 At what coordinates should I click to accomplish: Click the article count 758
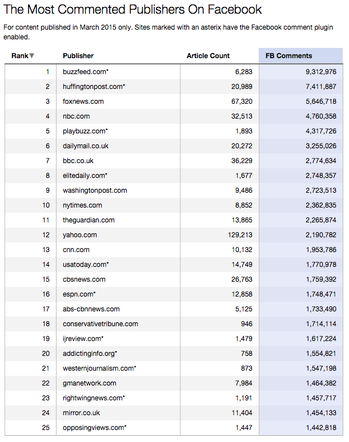click(247, 354)
